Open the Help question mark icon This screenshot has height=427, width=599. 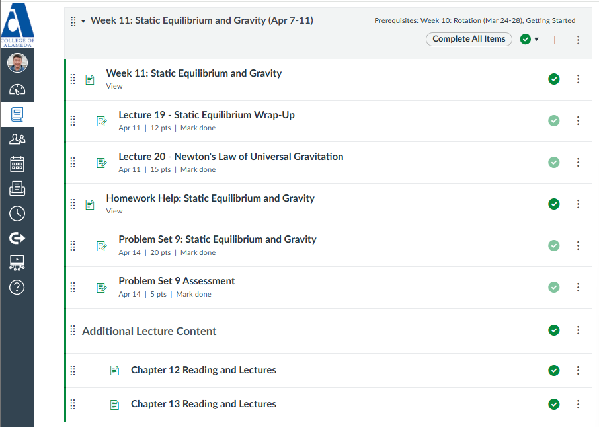[x=17, y=288]
